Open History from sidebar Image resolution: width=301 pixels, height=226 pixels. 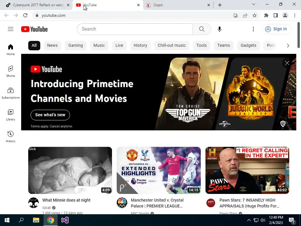click(x=11, y=137)
